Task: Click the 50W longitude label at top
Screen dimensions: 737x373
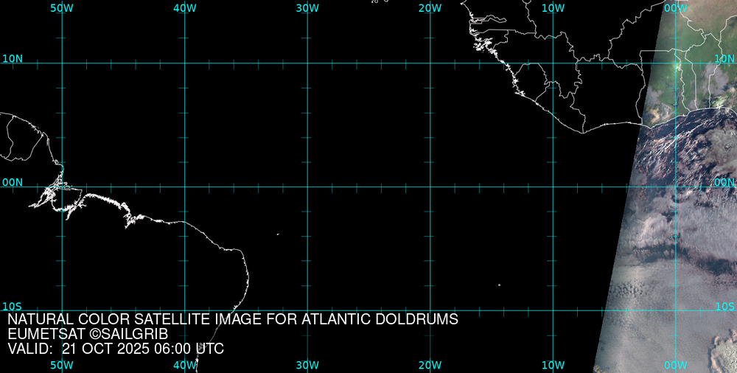Action: tap(62, 8)
